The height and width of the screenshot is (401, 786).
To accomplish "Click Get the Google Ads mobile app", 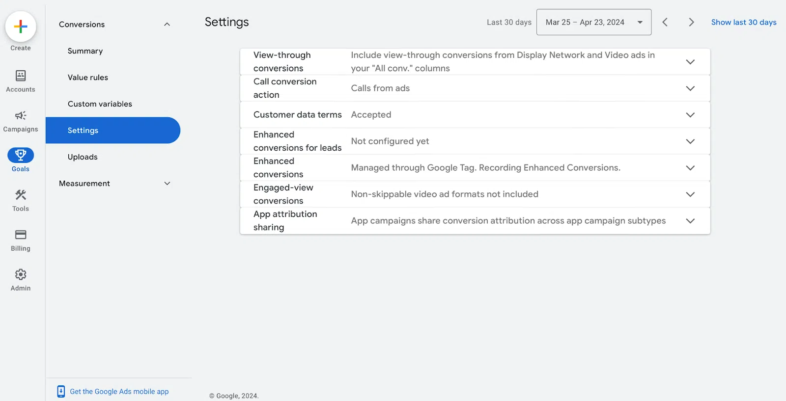I will point(119,392).
